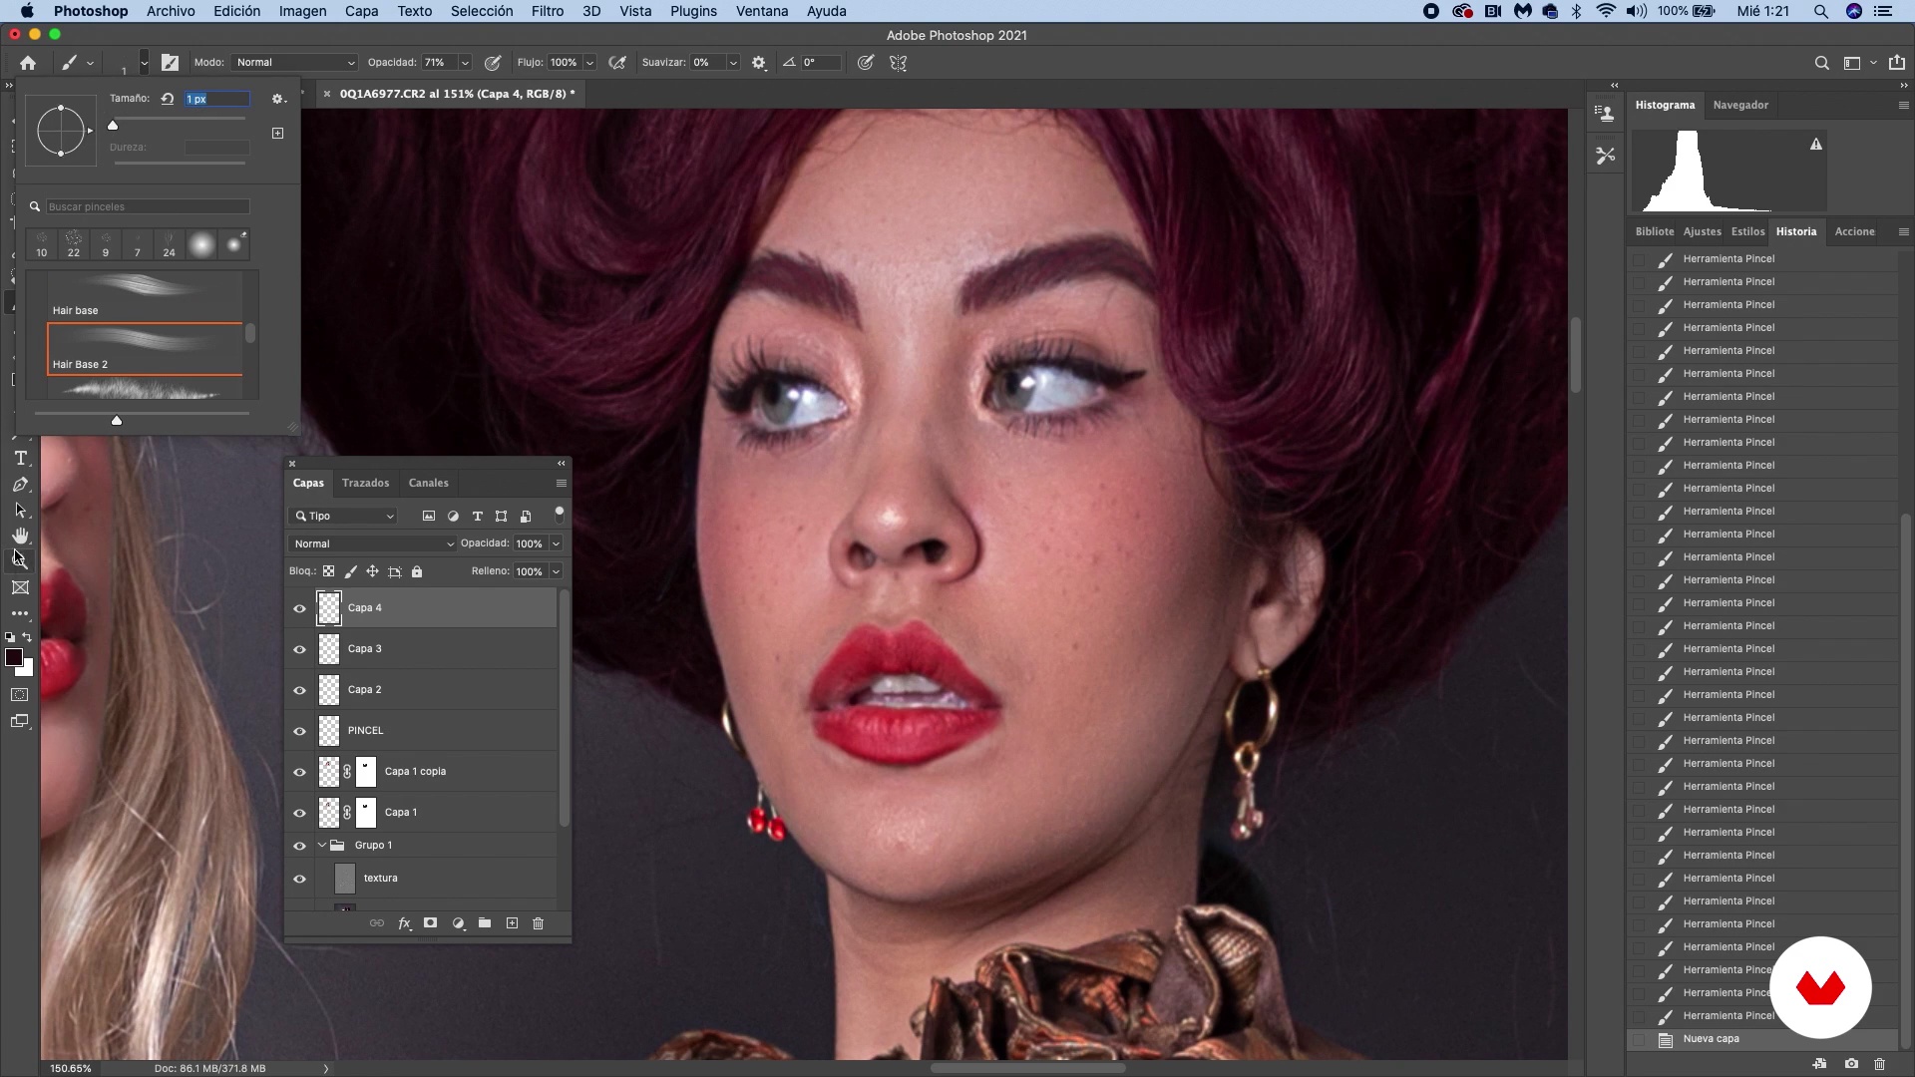Screen dimensions: 1915x1077
Task: Click the Frame tool icon
Action: [20, 588]
